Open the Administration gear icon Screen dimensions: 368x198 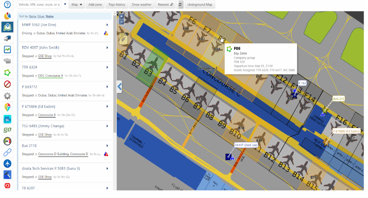click(7, 96)
